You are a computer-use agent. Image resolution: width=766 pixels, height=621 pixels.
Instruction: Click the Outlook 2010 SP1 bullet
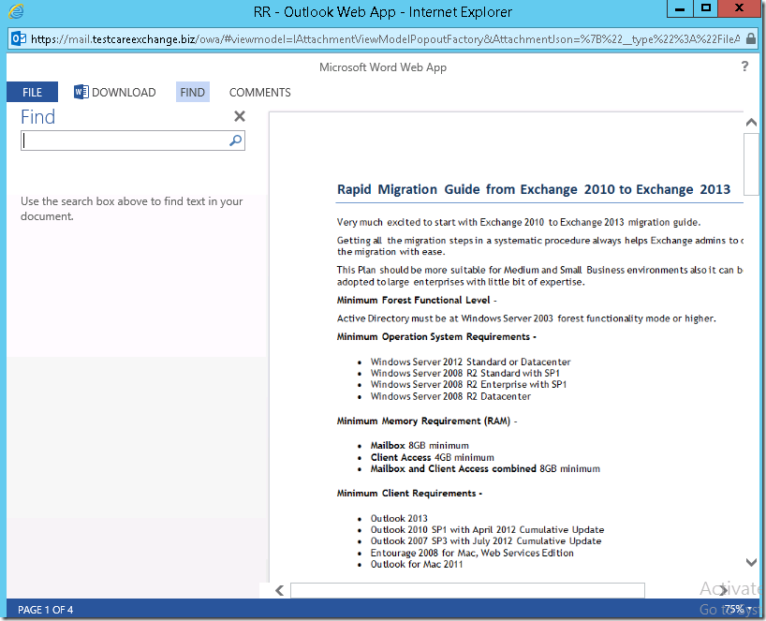click(487, 529)
